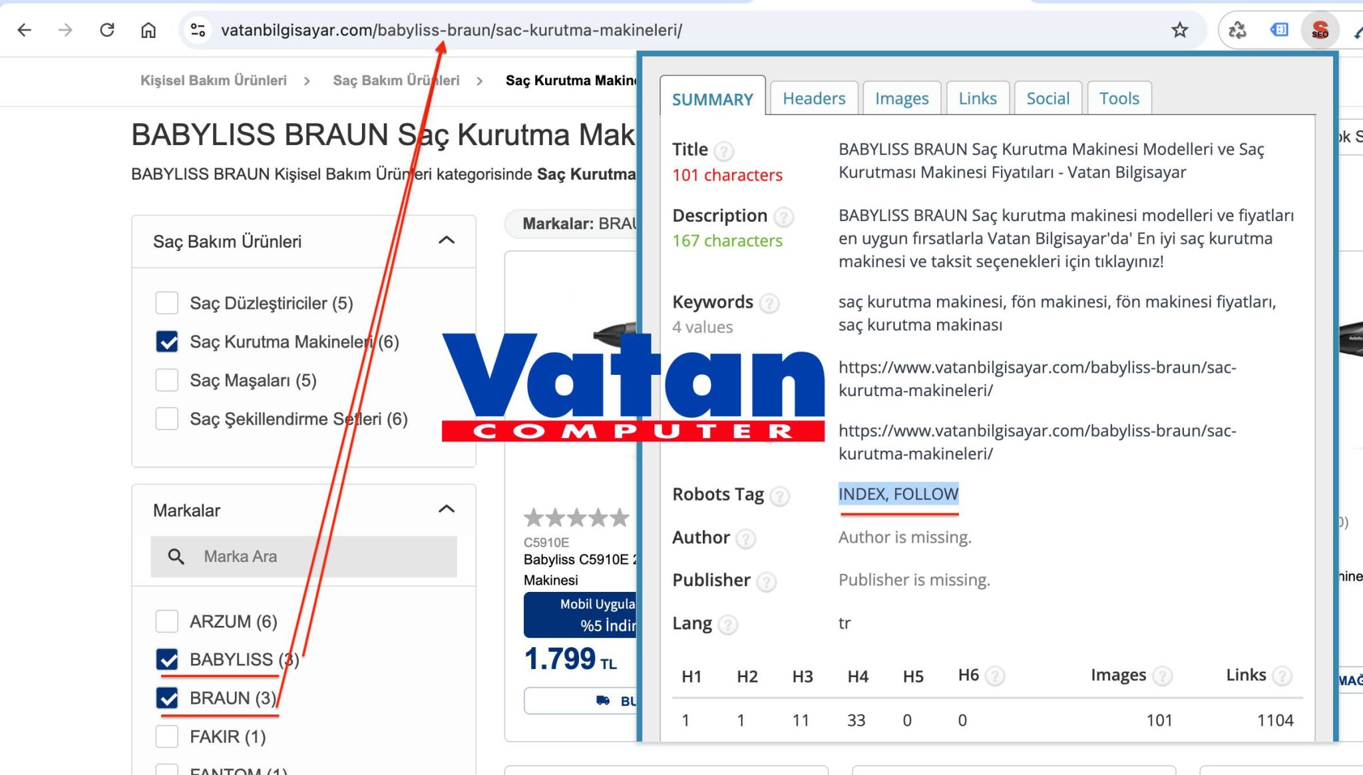Click the Marka Ara search magnifier icon
This screenshot has width=1363, height=775.
coord(176,557)
